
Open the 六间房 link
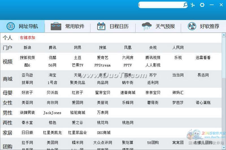pyautogui.click(x=128, y=58)
